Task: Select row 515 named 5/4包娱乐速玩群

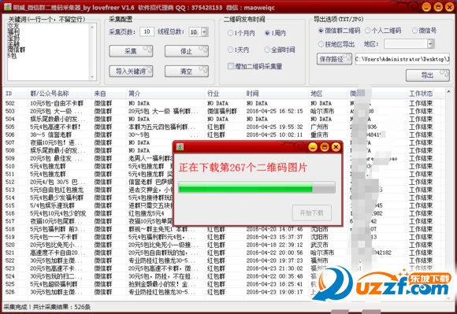Action: [x=224, y=205]
